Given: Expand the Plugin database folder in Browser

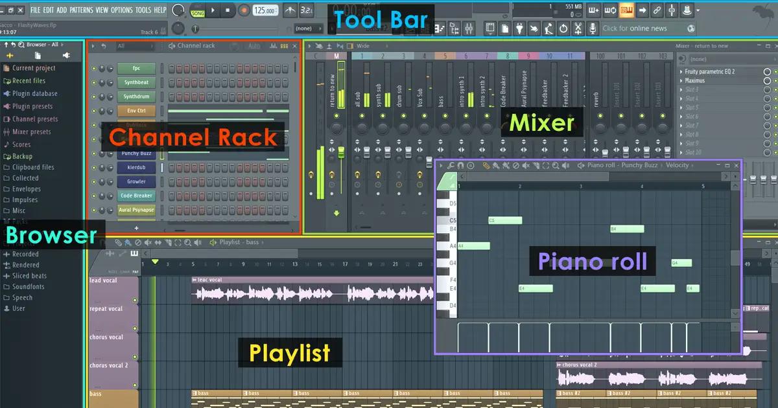Looking at the screenshot, I should [34, 94].
